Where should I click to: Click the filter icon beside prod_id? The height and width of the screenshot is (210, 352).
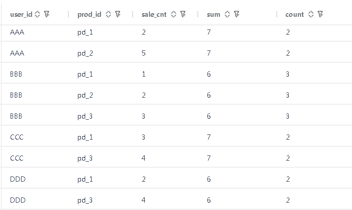point(118,15)
